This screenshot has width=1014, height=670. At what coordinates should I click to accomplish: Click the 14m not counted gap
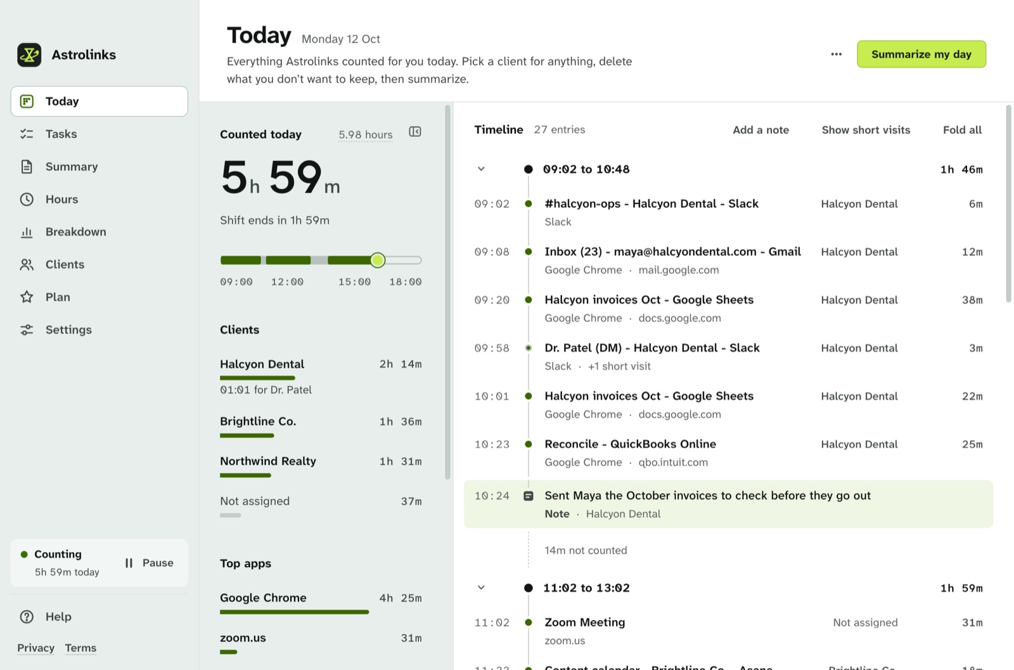(586, 550)
